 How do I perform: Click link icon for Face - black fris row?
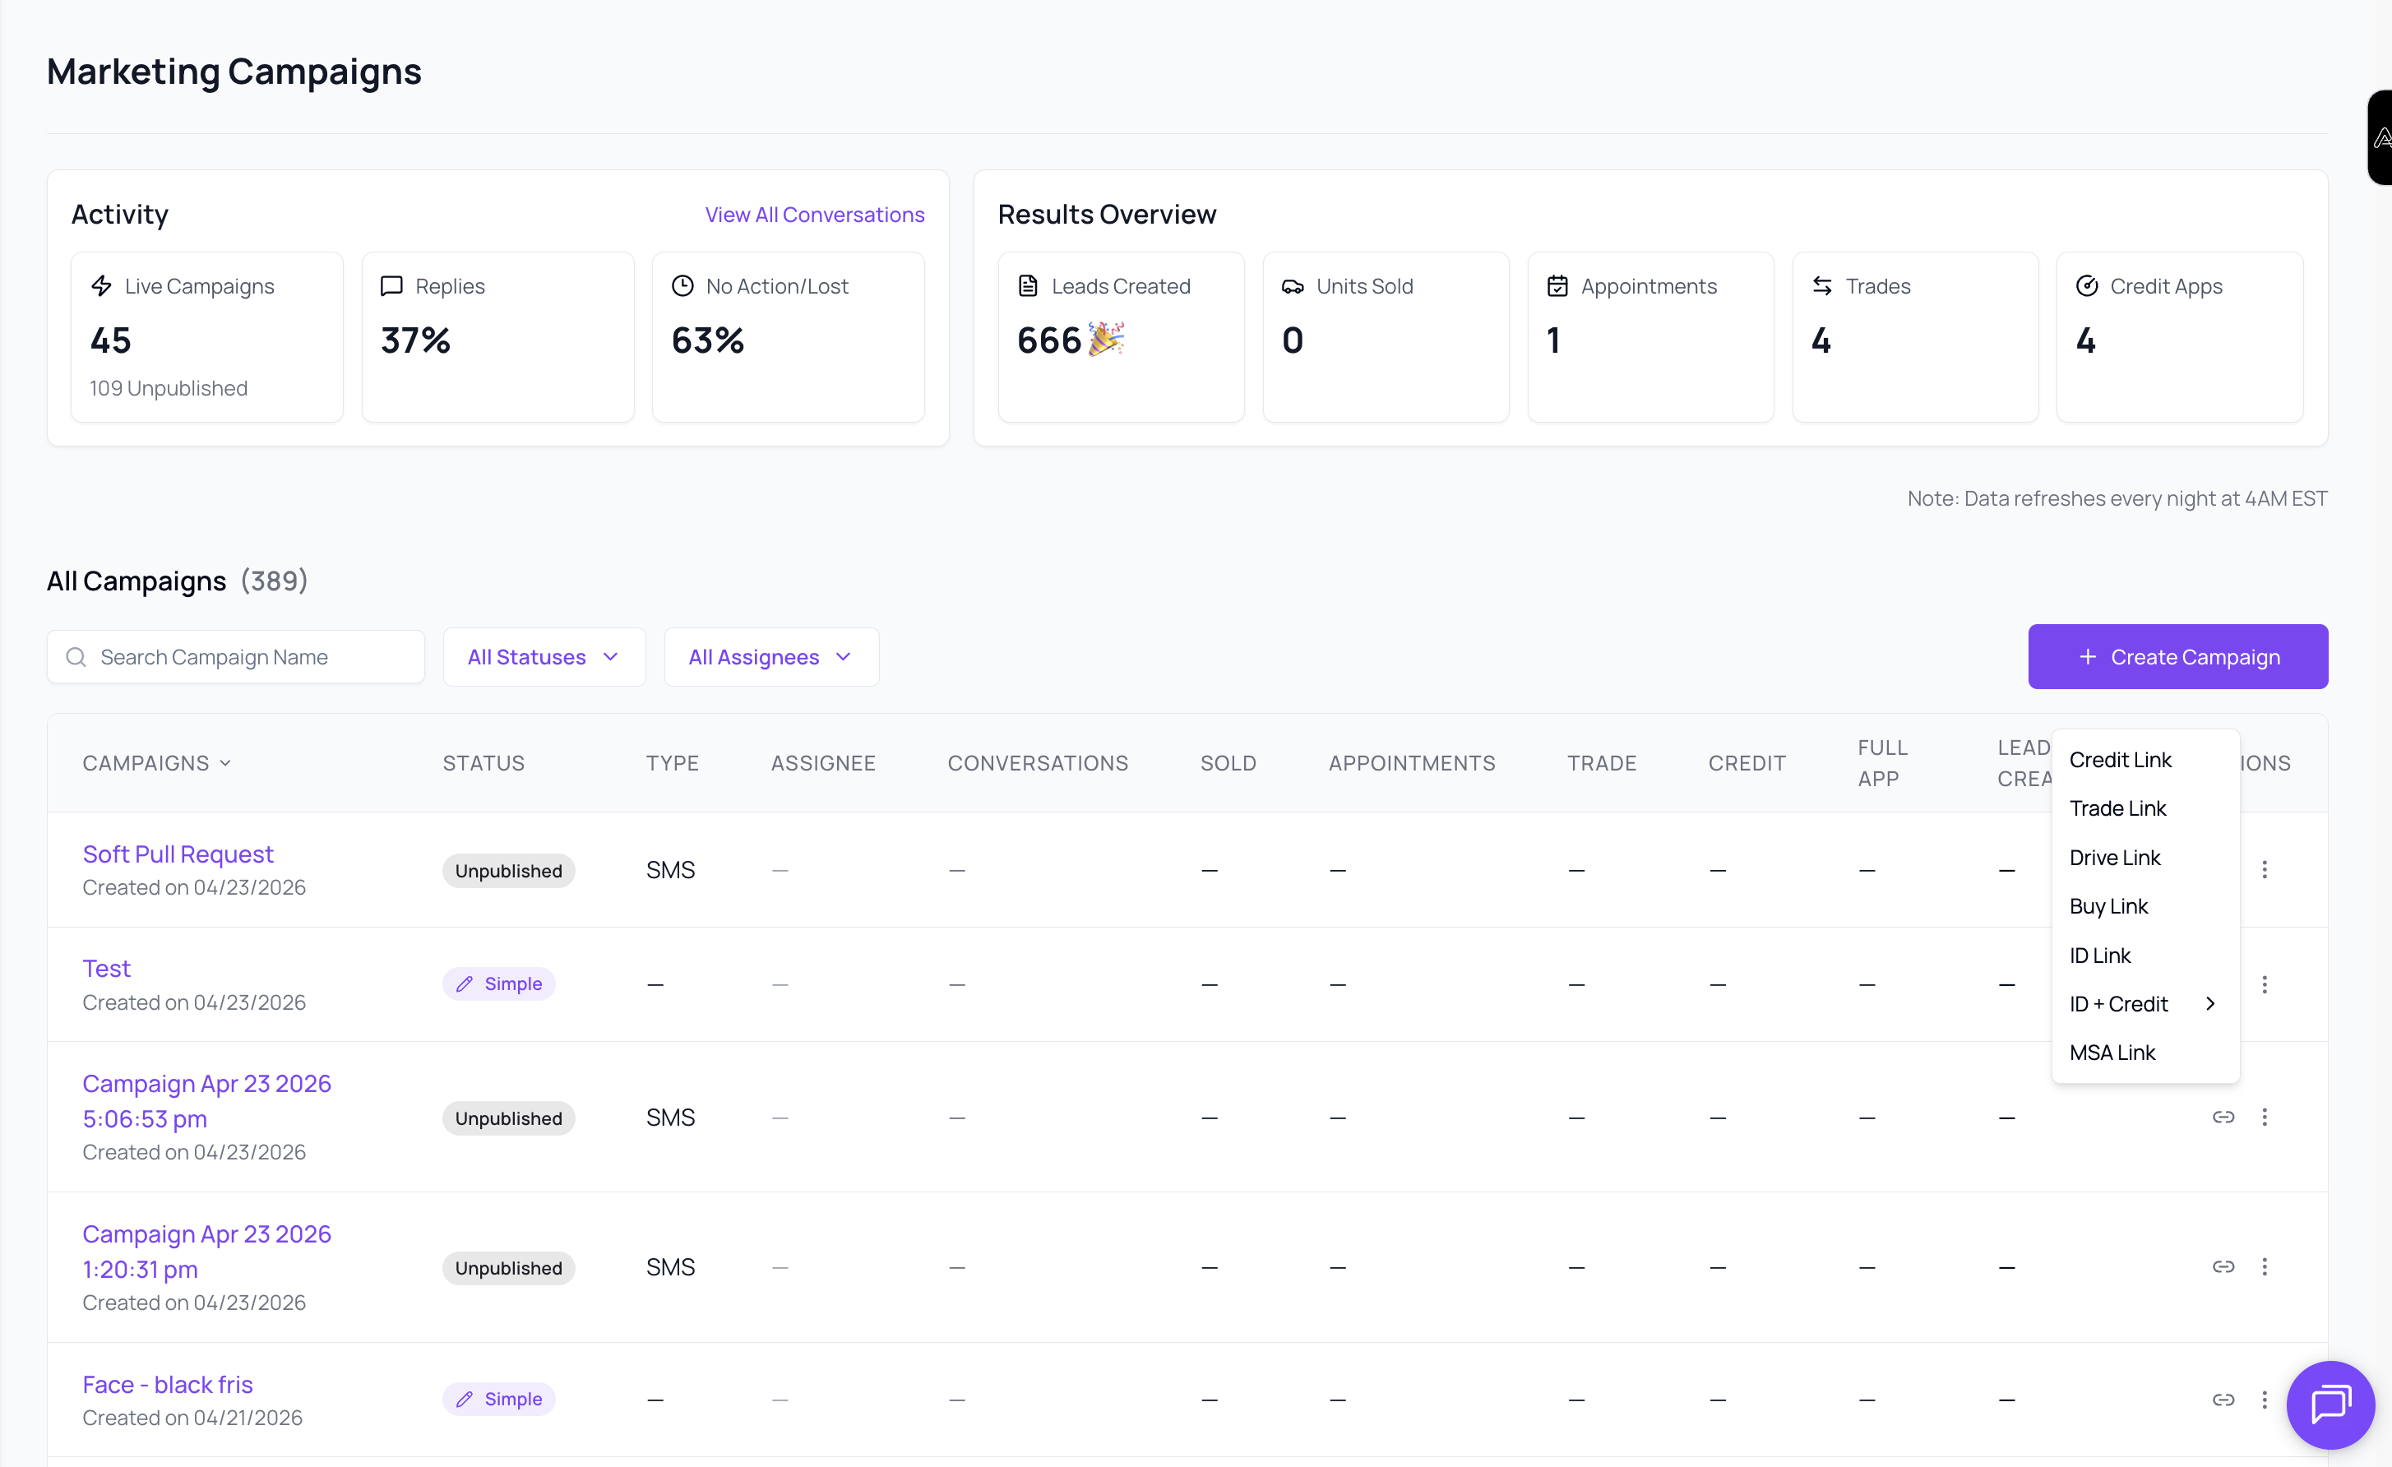[x=2223, y=1399]
